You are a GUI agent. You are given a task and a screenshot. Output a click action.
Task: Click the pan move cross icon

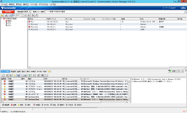(x=29, y=15)
